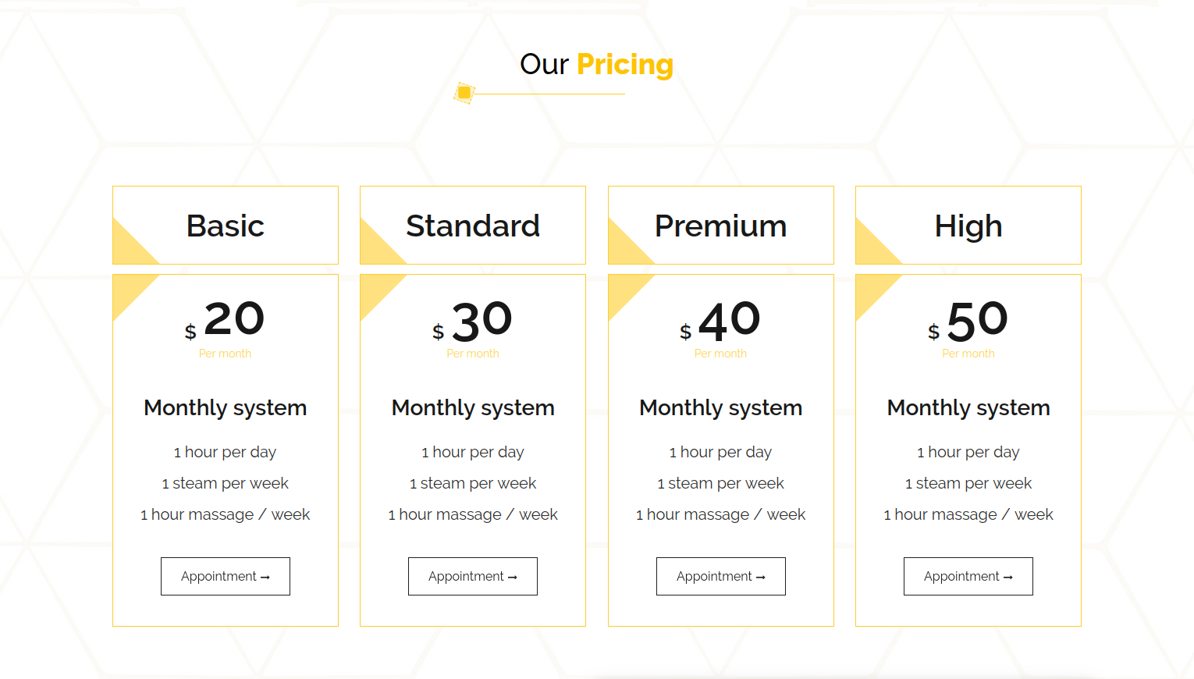Select the Basic plan title
The height and width of the screenshot is (679, 1194).
point(226,226)
